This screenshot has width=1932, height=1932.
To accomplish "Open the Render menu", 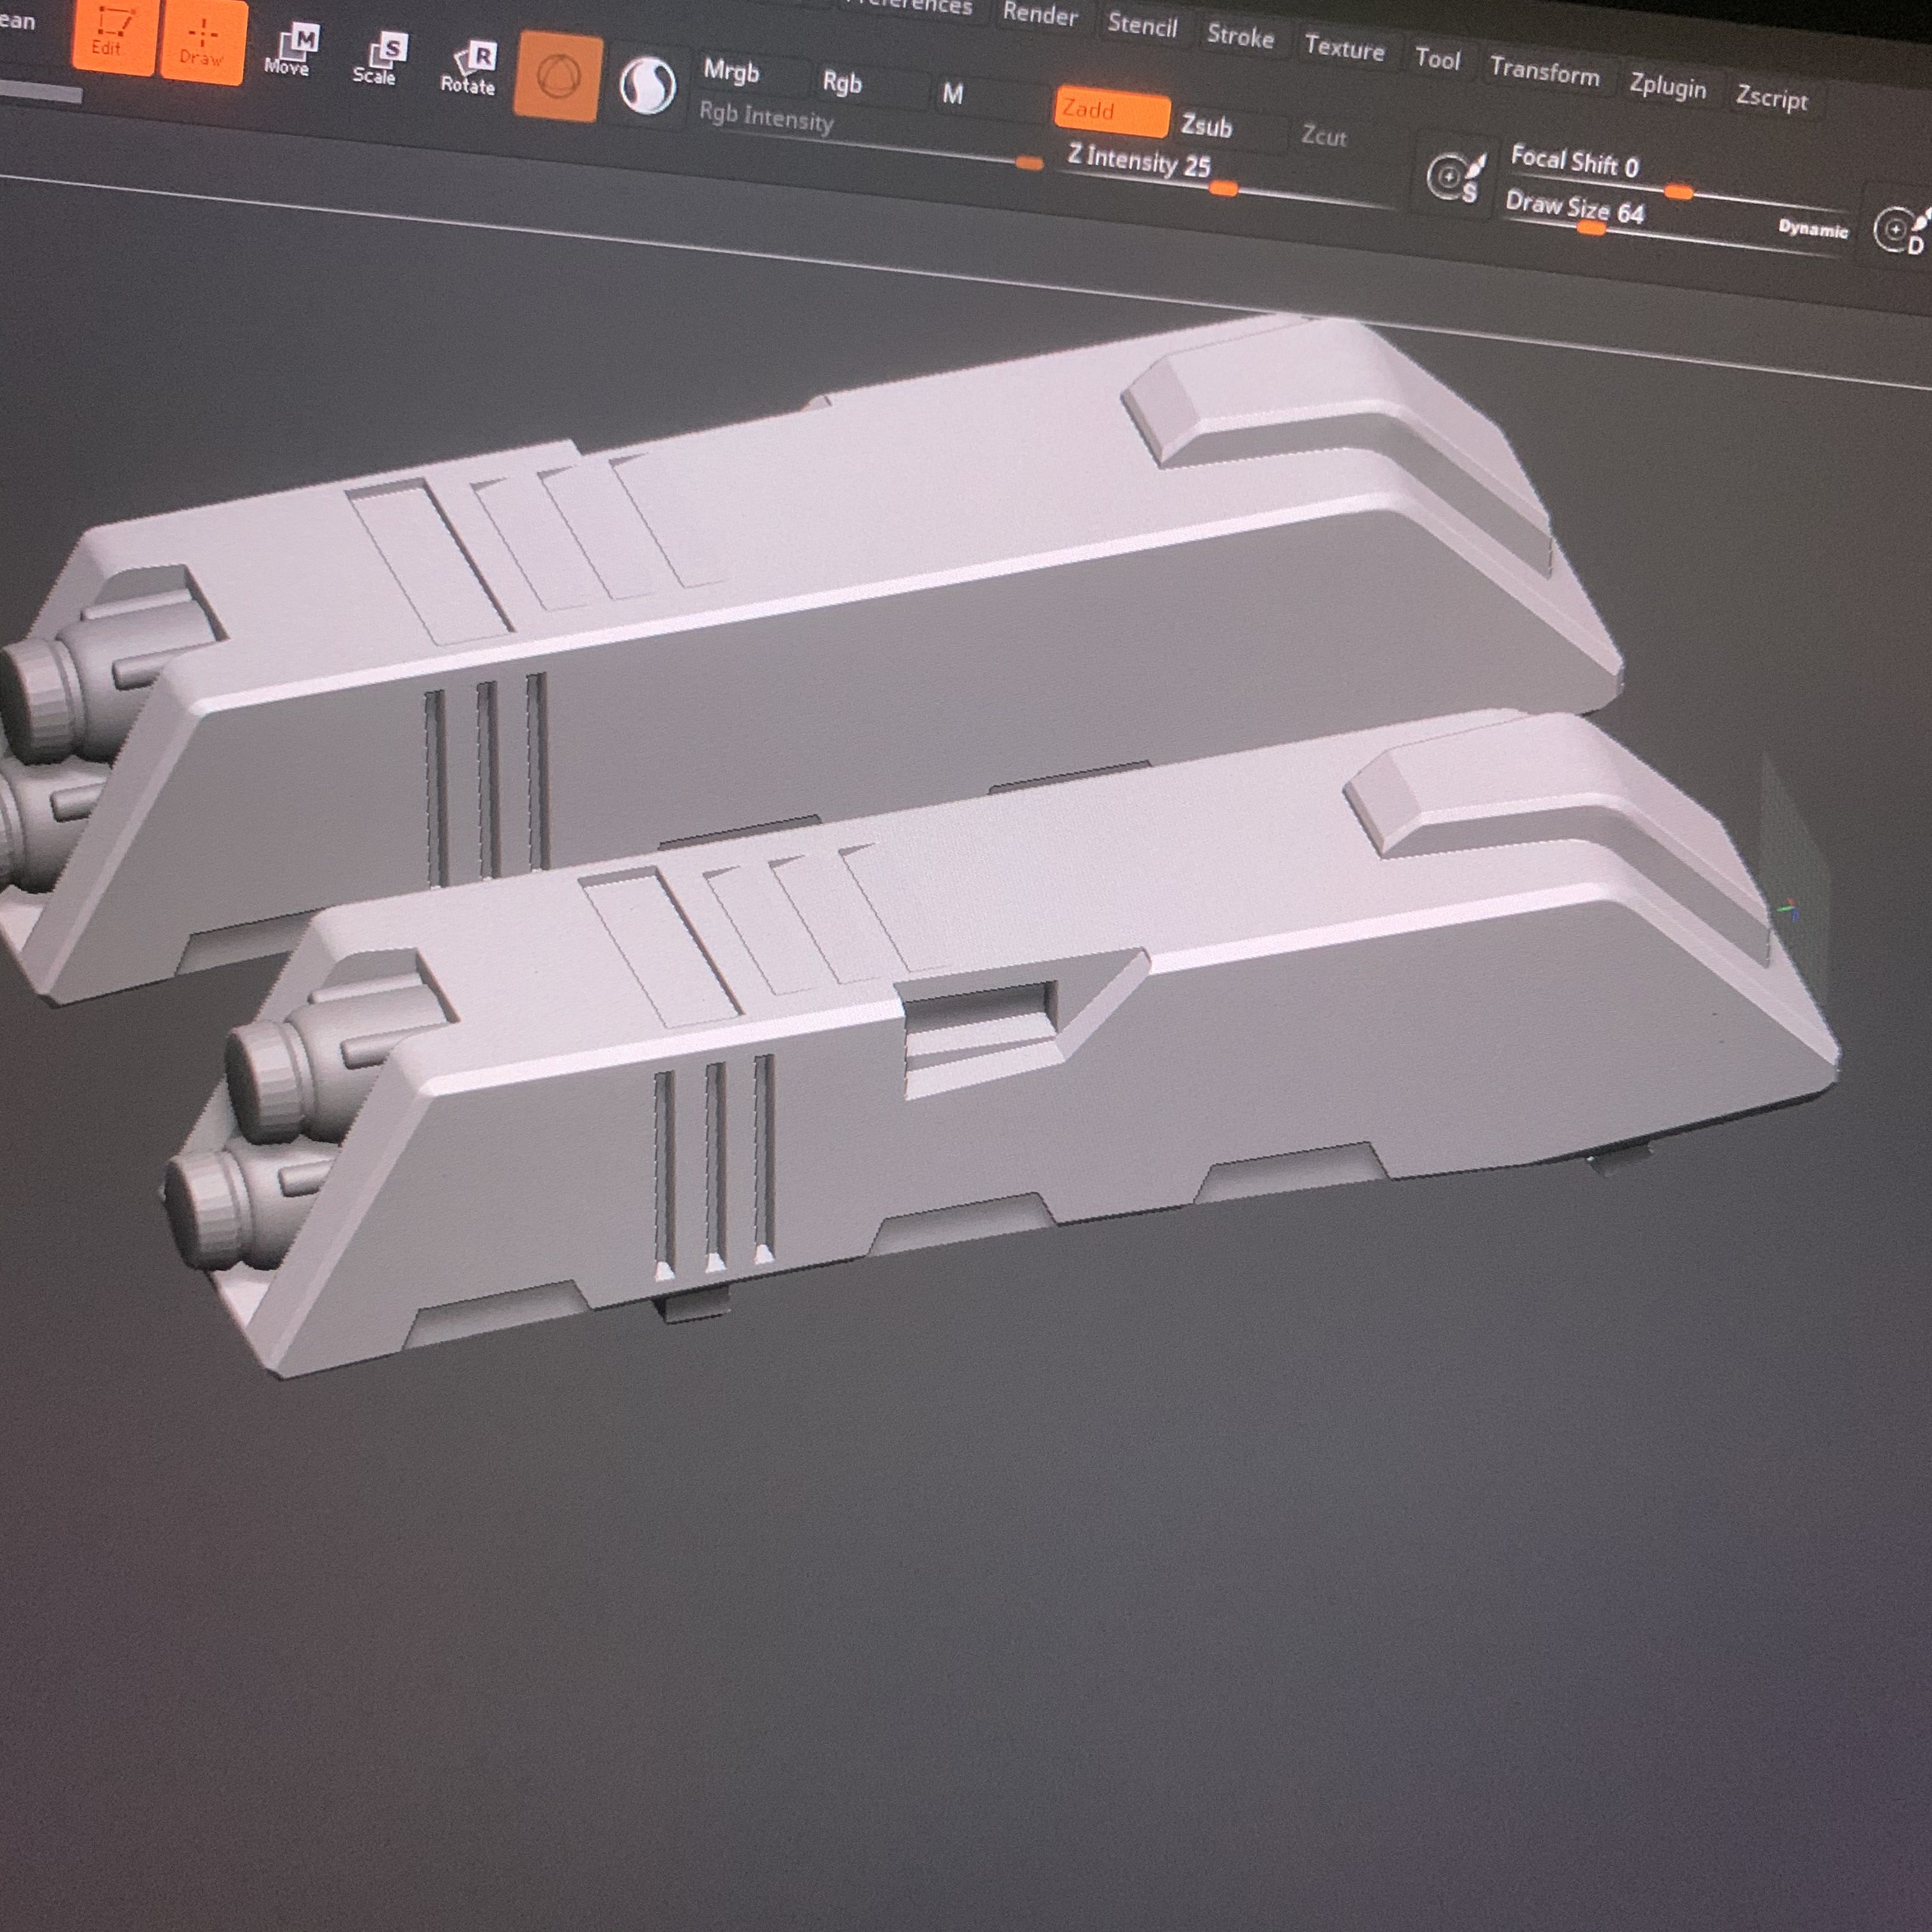I will pos(1040,14).
